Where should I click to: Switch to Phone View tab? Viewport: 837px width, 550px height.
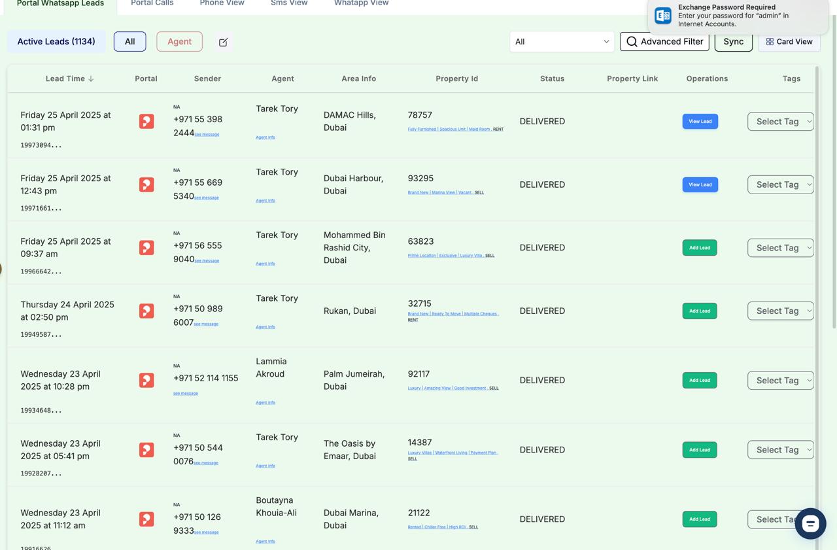pos(222,4)
